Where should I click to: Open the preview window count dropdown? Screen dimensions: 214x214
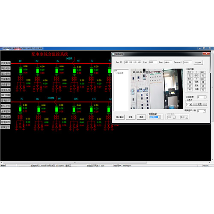[202, 111]
